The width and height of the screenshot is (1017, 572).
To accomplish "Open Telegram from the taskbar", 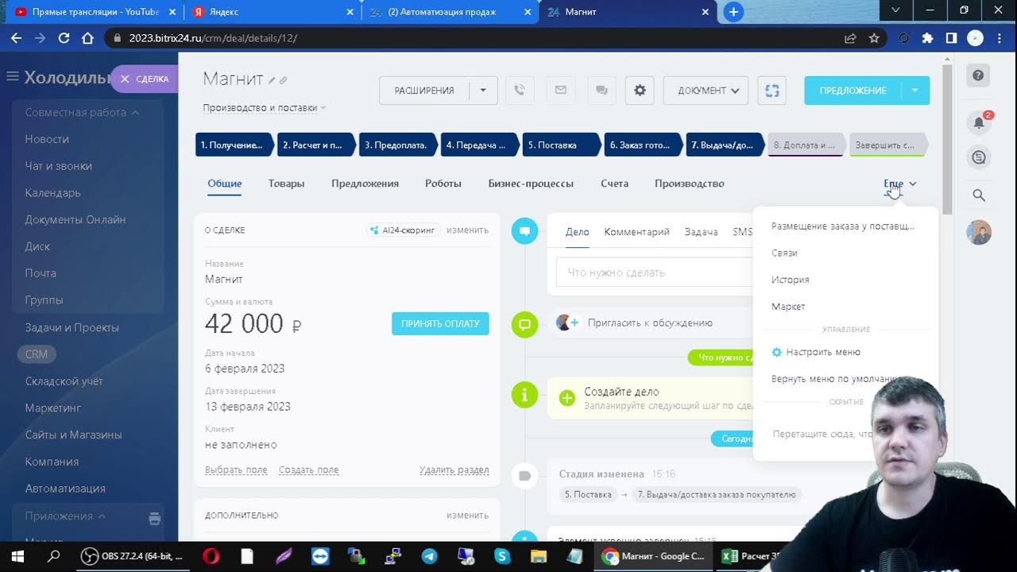I will click(x=429, y=556).
